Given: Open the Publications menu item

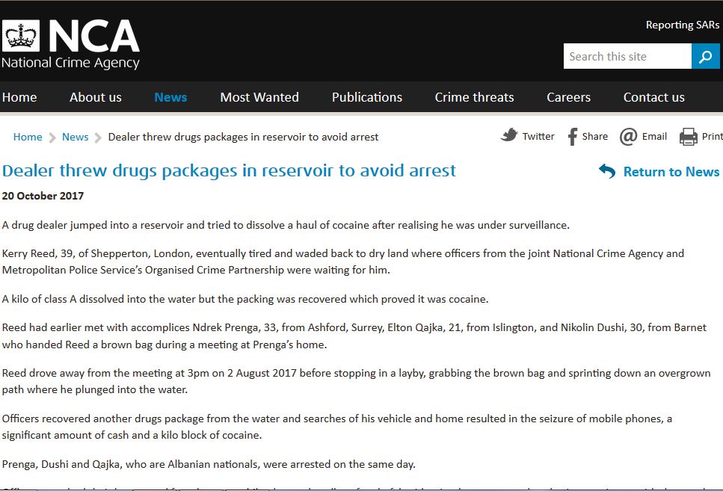Looking at the screenshot, I should pyautogui.click(x=367, y=97).
